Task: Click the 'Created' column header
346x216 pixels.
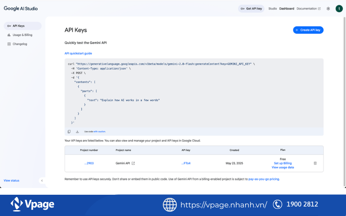Action: point(234,150)
